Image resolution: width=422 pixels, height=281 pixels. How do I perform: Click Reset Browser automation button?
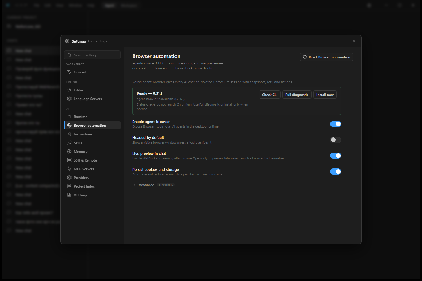point(326,57)
